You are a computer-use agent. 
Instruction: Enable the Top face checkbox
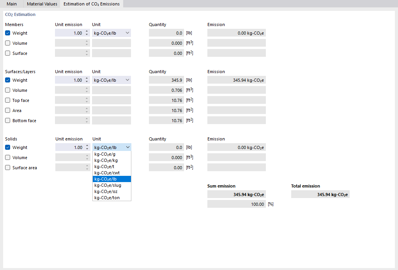[x=7, y=100]
